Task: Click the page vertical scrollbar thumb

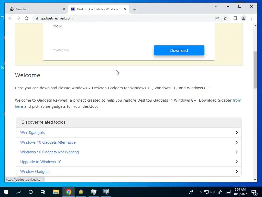Action: [x=255, y=70]
